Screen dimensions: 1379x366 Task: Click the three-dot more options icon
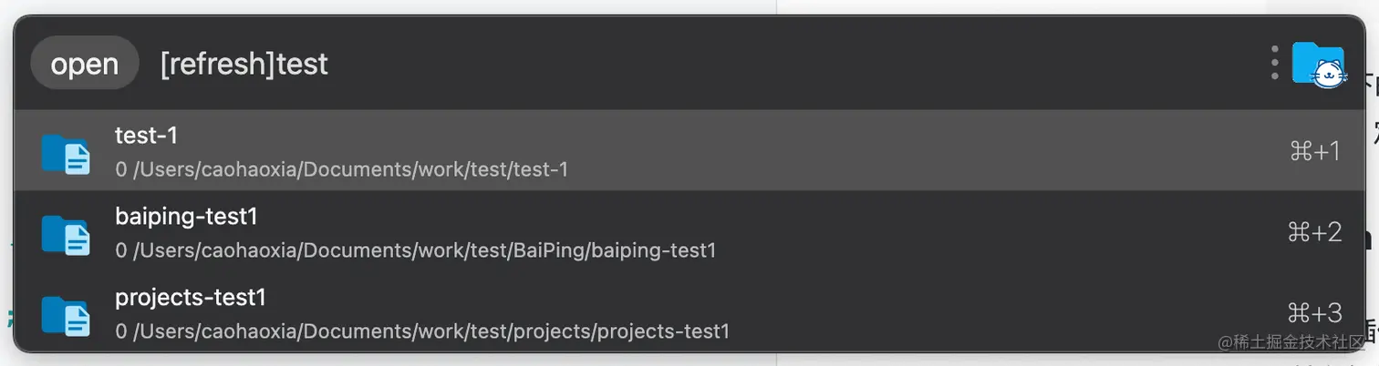[1275, 63]
